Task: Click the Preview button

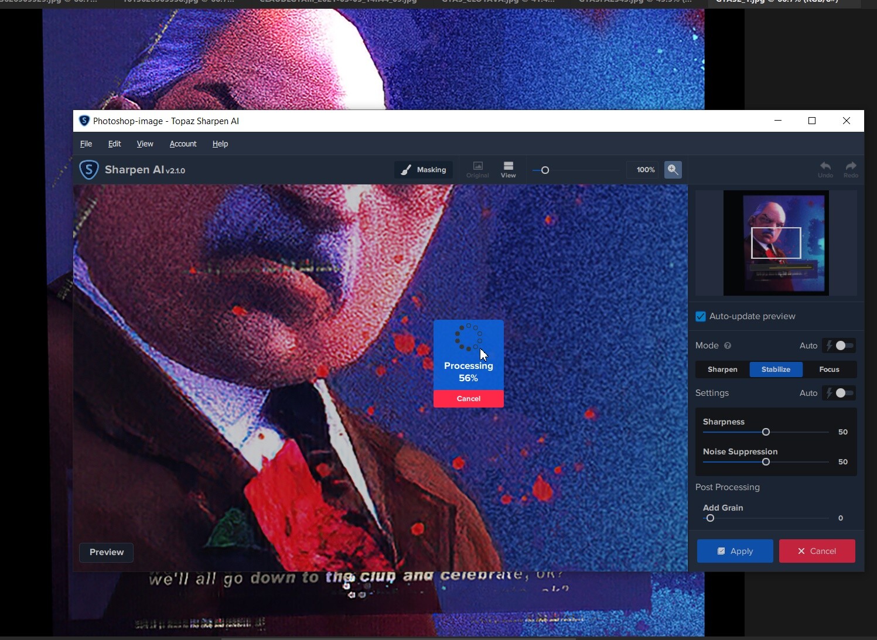Action: [x=107, y=552]
